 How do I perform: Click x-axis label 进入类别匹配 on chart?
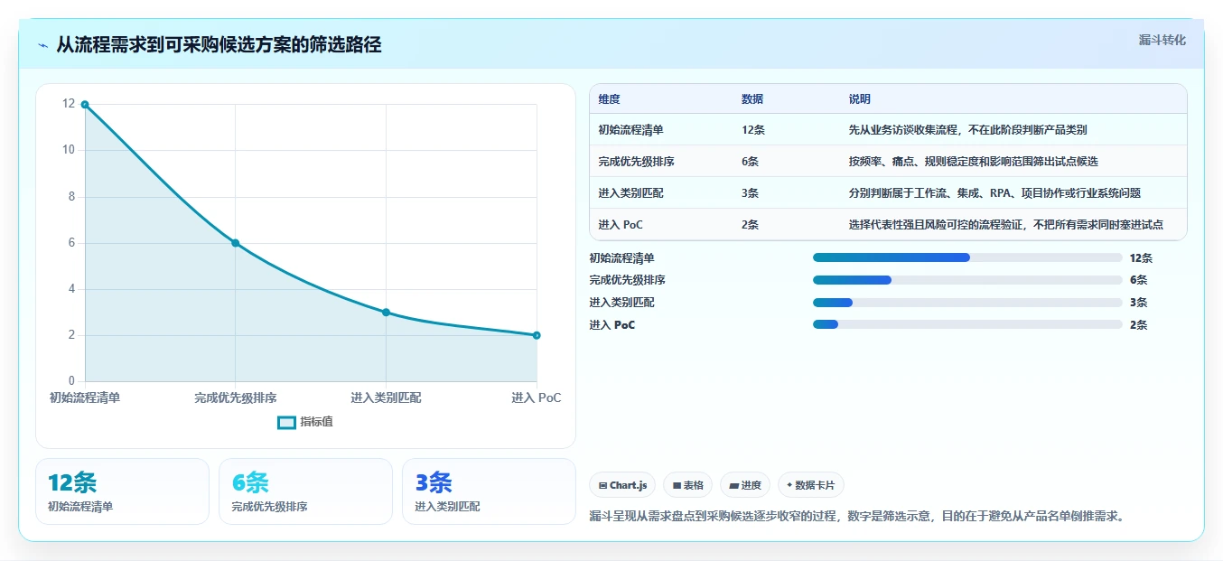(x=386, y=397)
